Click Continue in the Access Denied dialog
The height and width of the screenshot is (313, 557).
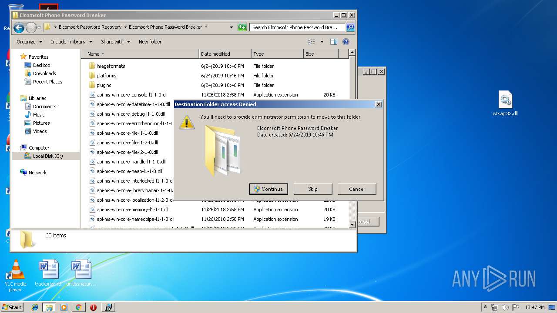pos(268,189)
